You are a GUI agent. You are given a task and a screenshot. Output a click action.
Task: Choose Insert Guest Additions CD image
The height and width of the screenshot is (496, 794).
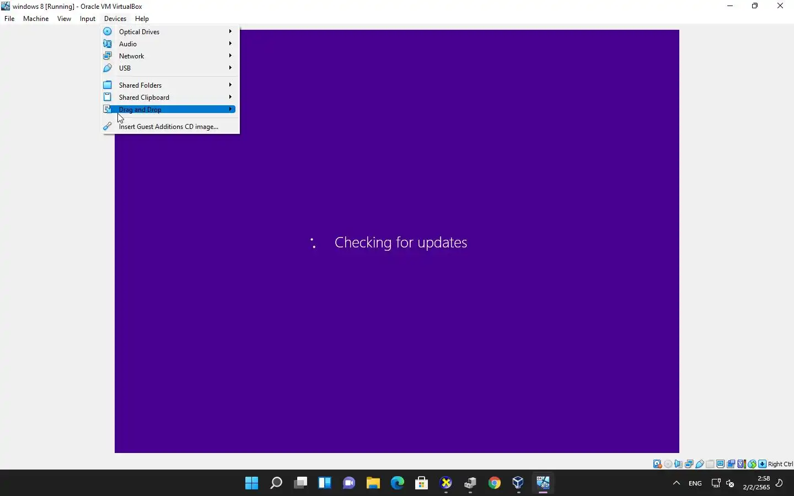[x=171, y=126]
